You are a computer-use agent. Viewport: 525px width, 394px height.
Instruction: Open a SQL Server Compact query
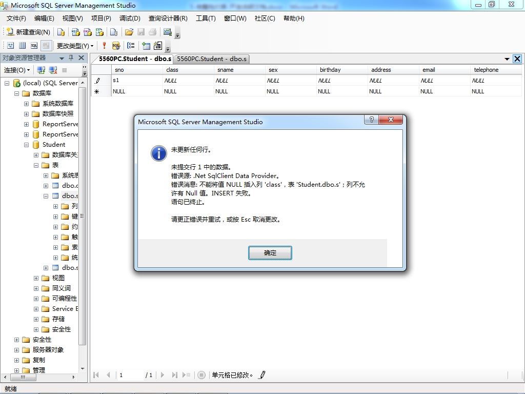pos(114,32)
